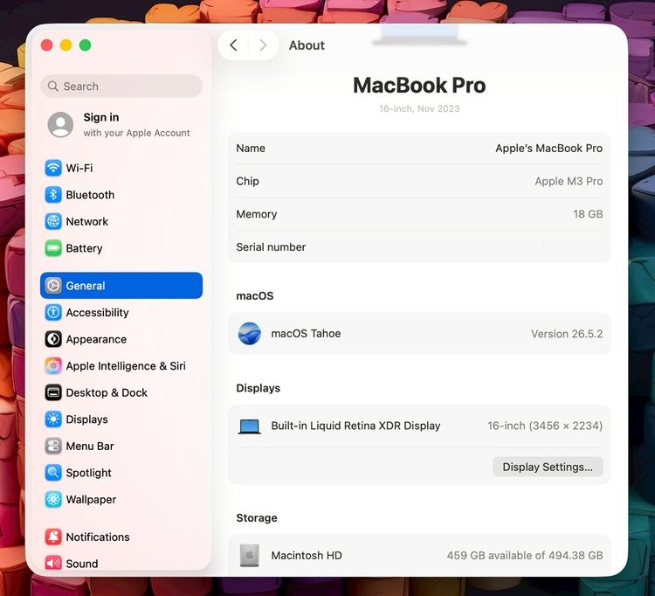This screenshot has width=655, height=596.
Task: Edit the name Apple's MacBook Pro
Action: tap(549, 148)
